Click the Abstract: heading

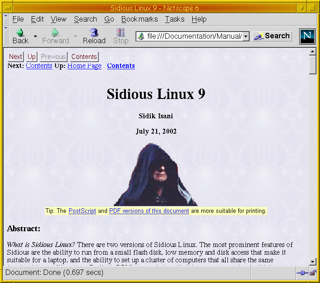pos(23,229)
